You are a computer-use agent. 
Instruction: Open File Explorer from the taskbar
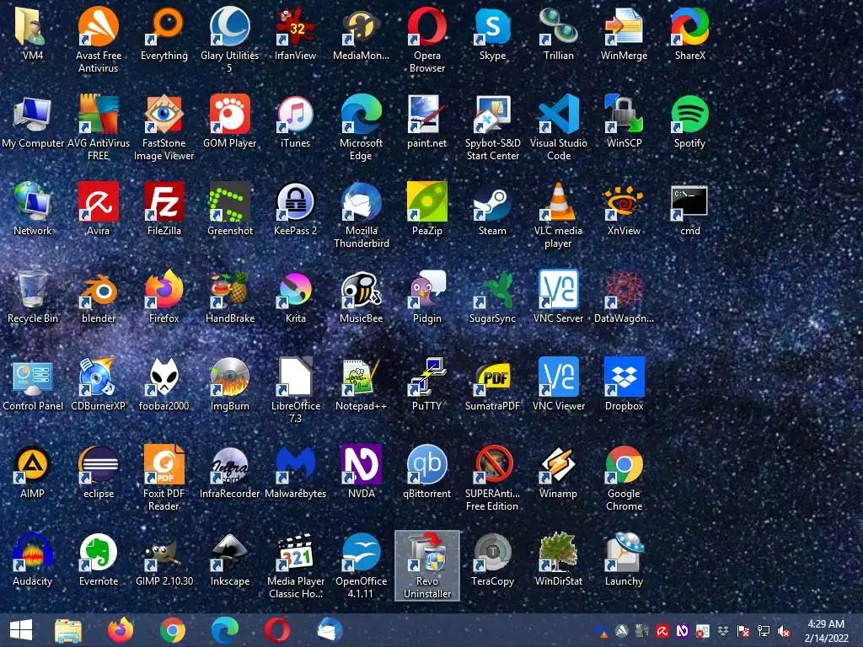68,630
